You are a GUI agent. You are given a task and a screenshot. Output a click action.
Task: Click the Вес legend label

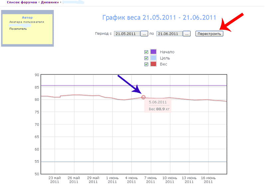pyautogui.click(x=163, y=64)
